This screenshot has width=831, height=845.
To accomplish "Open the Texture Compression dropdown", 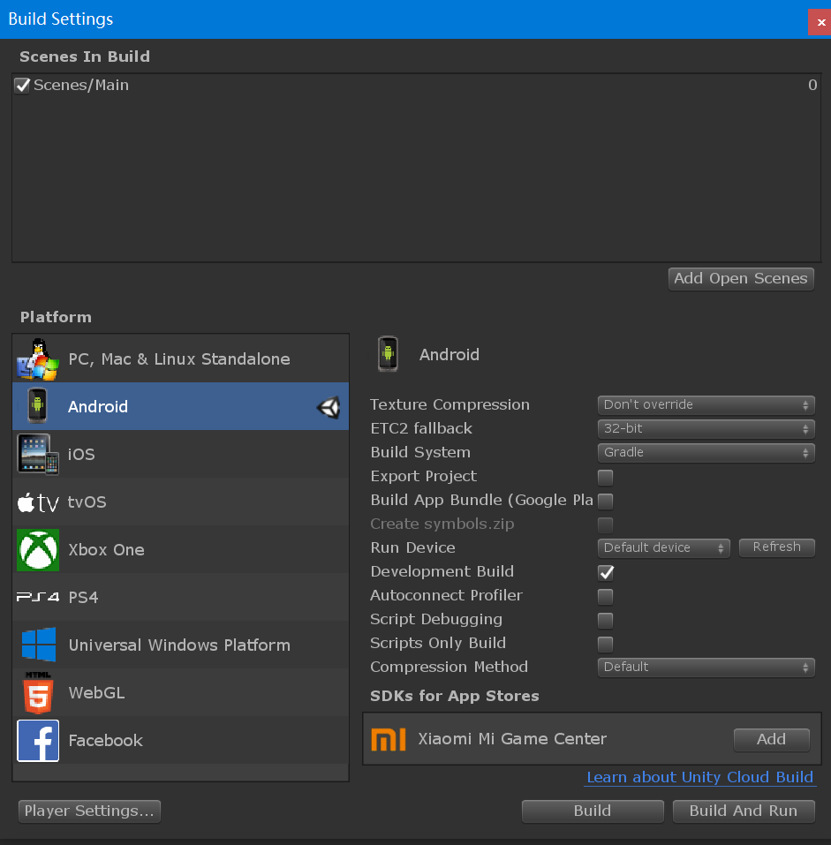I will pos(706,405).
